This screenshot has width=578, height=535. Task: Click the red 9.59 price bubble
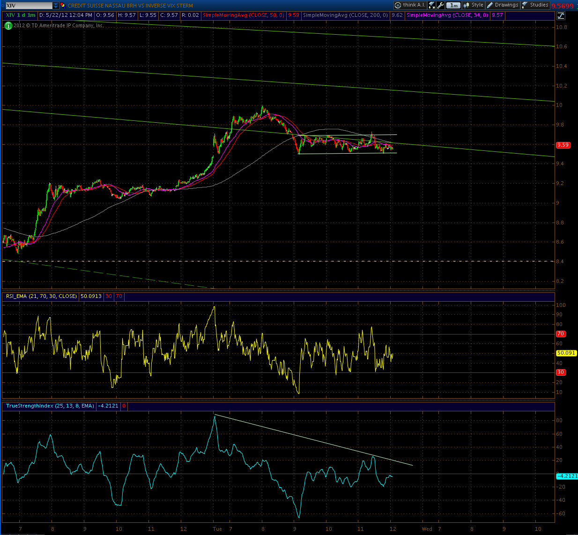coord(563,145)
